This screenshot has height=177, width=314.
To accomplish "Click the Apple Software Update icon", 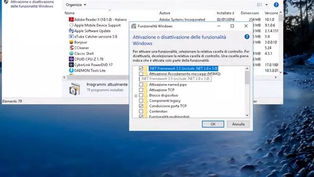I will tap(71, 30).
